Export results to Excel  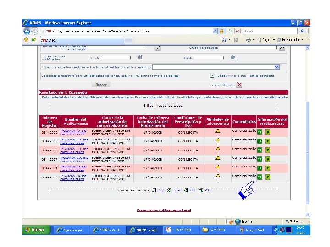(x=174, y=190)
